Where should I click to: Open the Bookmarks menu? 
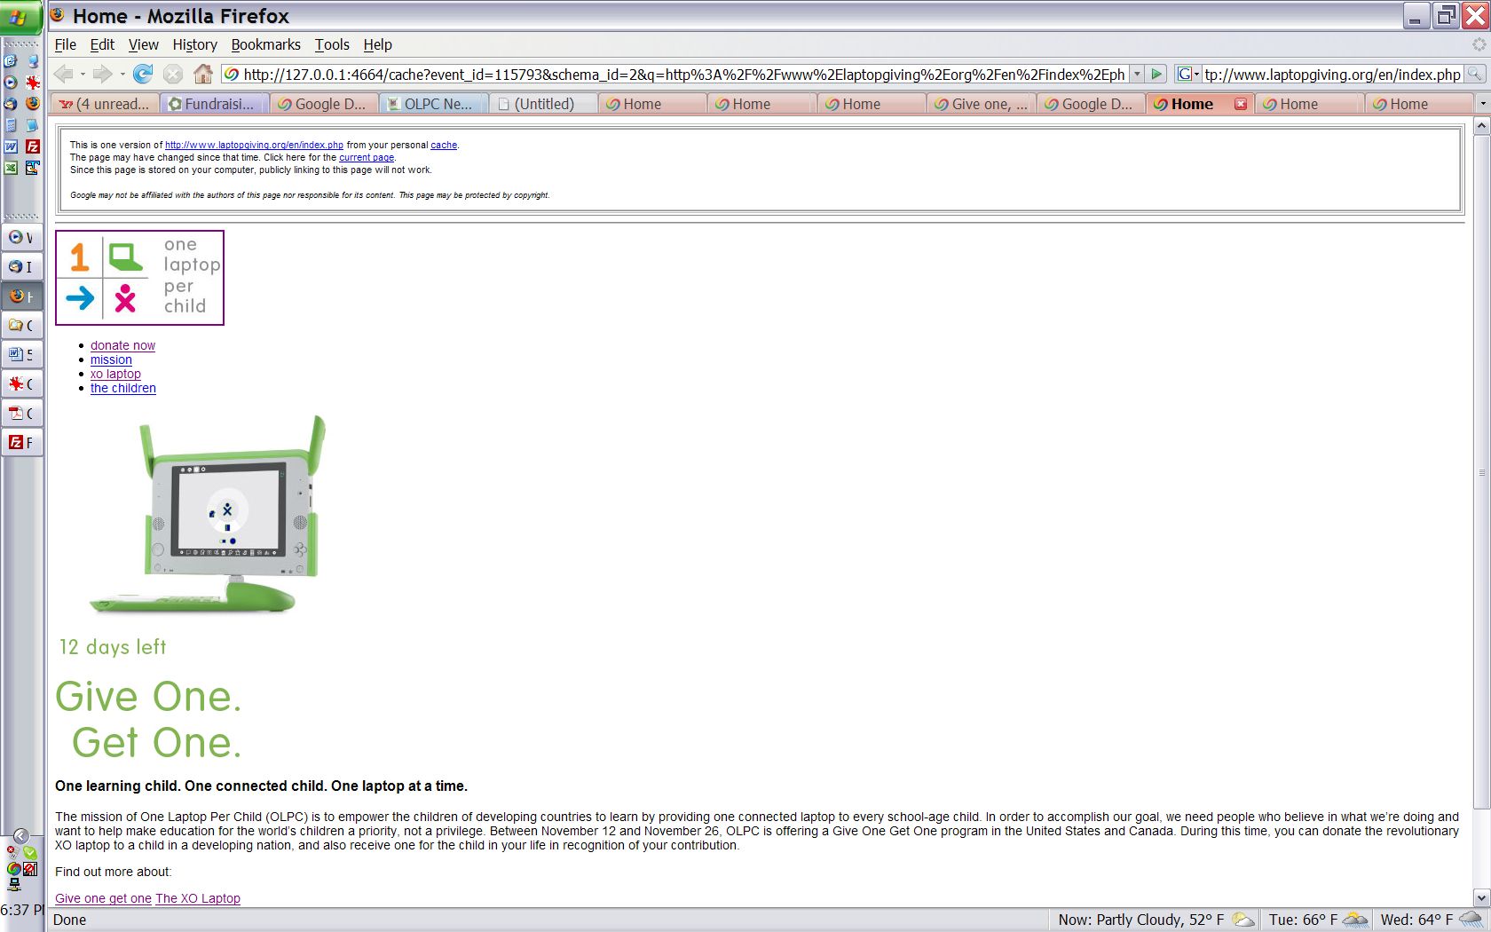coord(265,44)
